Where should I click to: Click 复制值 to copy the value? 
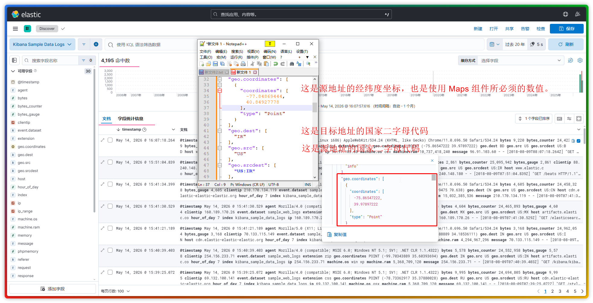337,234
